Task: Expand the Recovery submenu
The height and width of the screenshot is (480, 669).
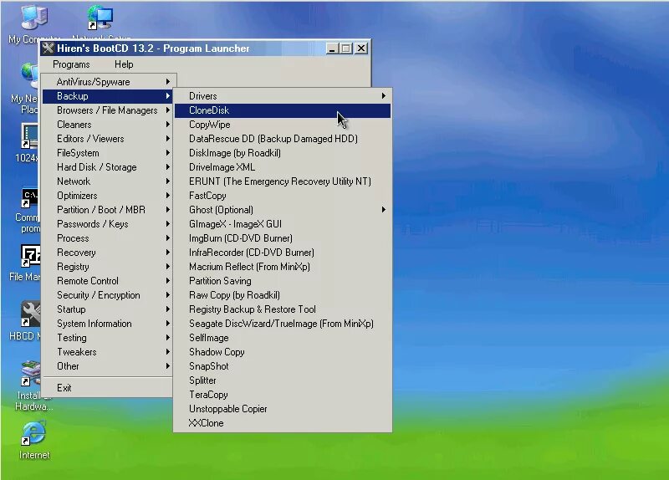Action: (109, 253)
